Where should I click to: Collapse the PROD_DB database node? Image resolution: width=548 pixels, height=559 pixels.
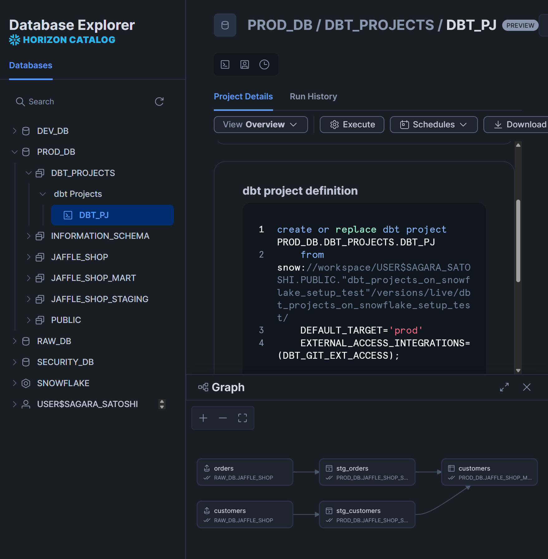coord(14,152)
